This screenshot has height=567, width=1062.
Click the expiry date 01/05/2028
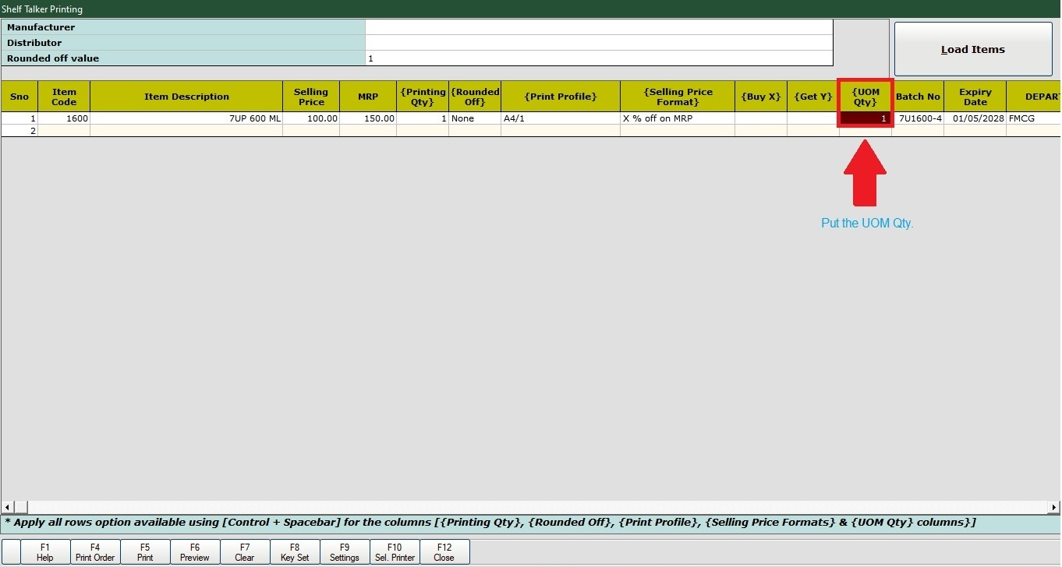[x=975, y=118]
